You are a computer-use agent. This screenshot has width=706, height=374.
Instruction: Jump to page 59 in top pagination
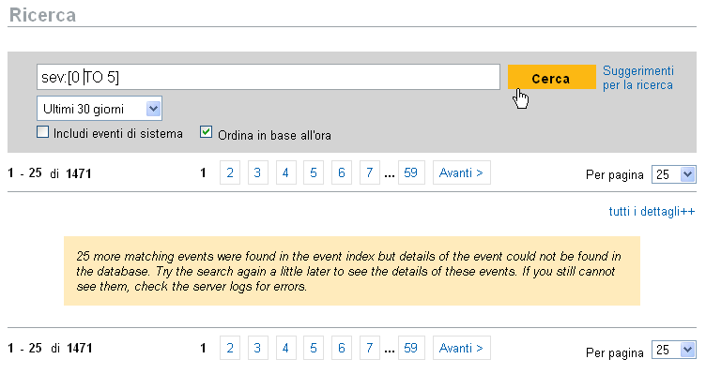[411, 172]
